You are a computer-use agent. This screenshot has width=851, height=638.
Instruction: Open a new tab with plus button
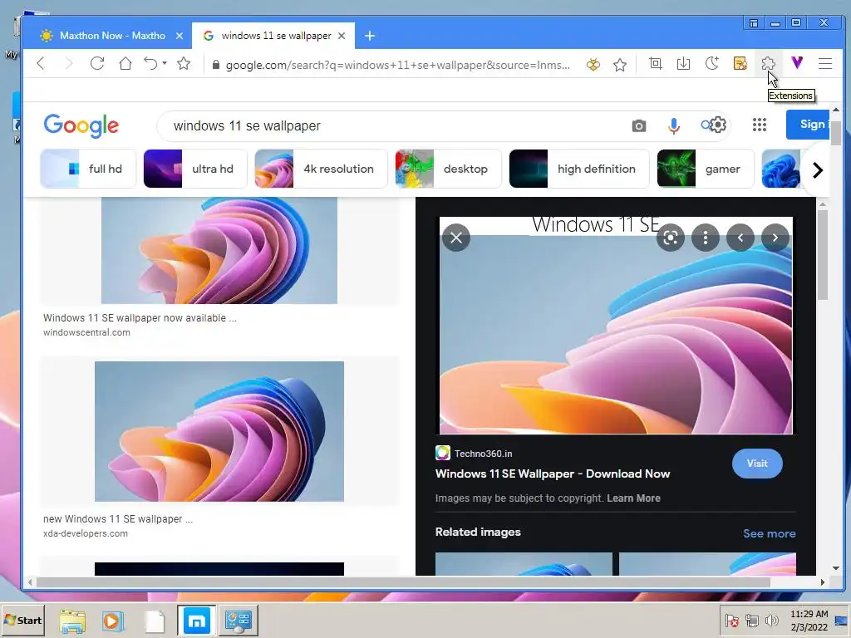pos(370,36)
